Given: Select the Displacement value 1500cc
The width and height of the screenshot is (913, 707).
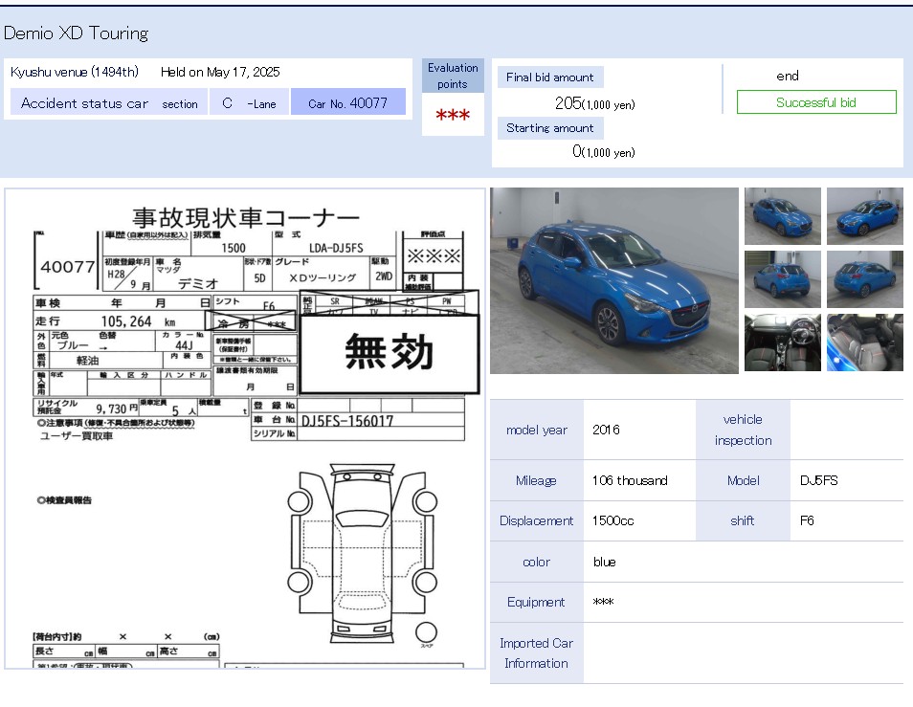Looking at the screenshot, I should 613,520.
